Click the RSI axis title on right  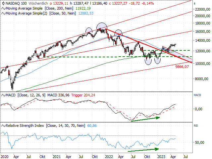pyautogui.click(x=196, y=126)
